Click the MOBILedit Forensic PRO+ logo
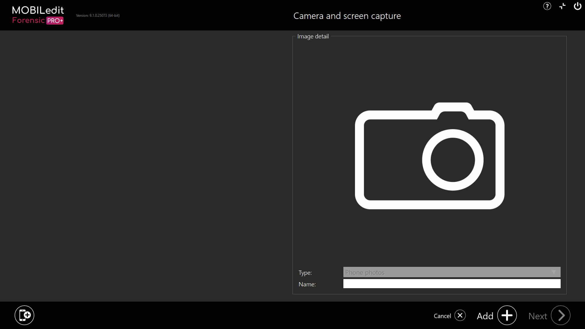 [38, 15]
